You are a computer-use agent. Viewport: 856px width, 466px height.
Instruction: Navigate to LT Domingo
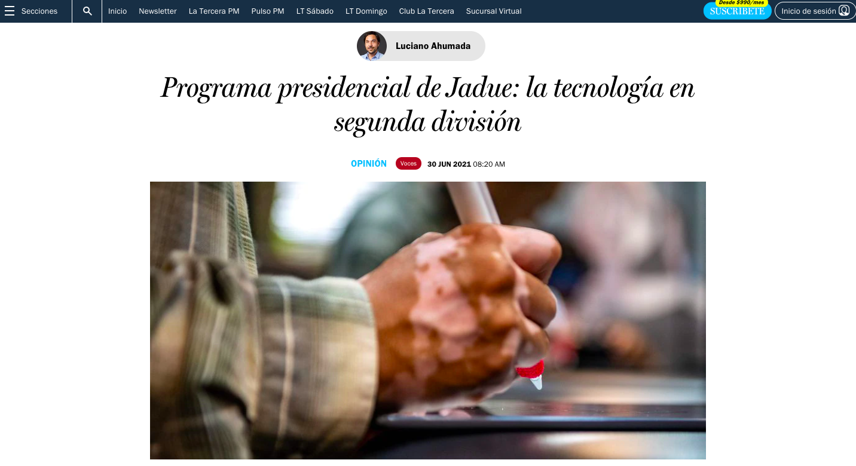coord(366,11)
